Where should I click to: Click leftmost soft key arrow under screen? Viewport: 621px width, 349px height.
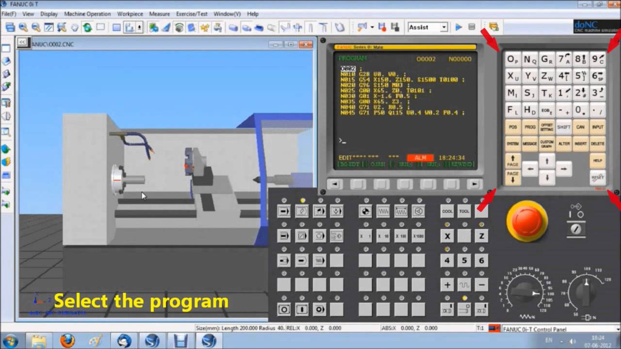(334, 184)
